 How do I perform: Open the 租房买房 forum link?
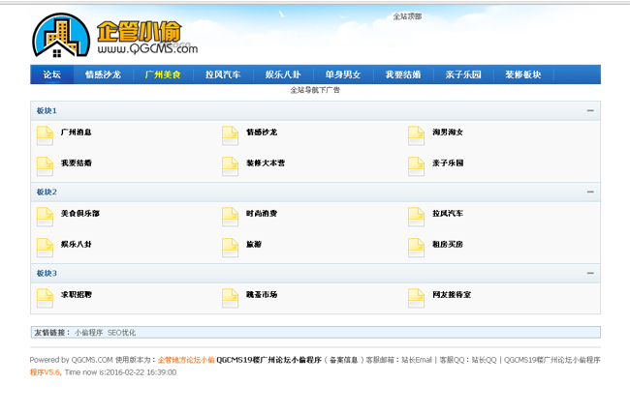[448, 244]
